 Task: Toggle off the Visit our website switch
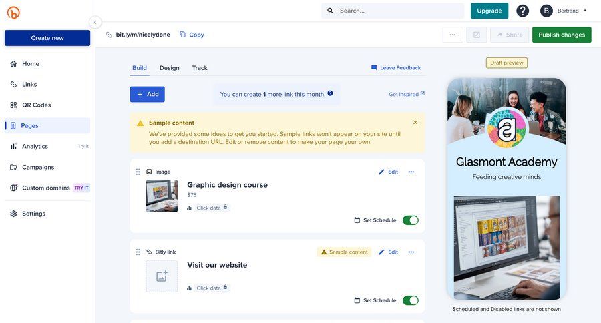[x=410, y=300]
